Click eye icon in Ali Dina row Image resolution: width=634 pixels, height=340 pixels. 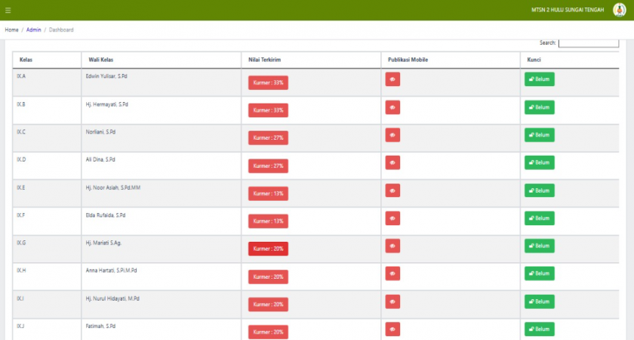[392, 162]
